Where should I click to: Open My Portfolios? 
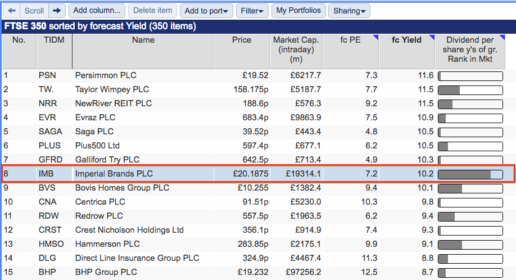298,11
